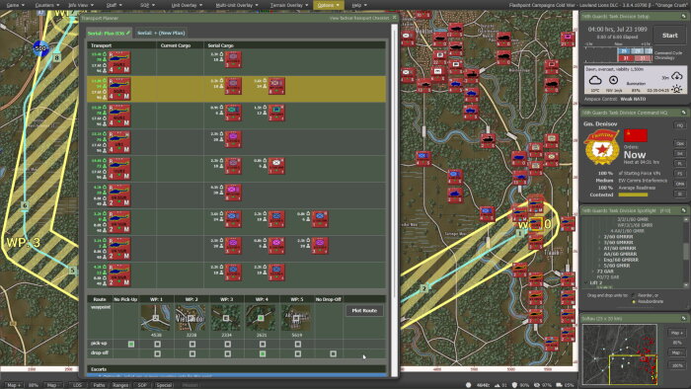Click the Spotlight tree scrollbar

686,252
